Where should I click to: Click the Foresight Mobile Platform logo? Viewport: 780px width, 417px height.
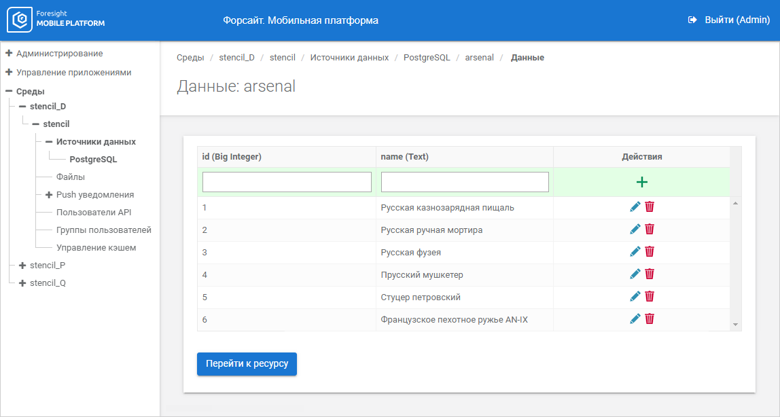coord(57,20)
